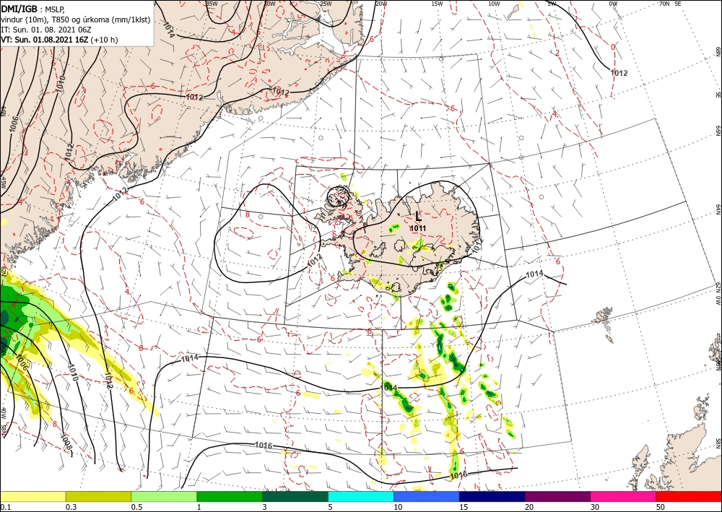Image resolution: width=722 pixels, height=512 pixels.
Task: Select the 15W longitude label at the top
Action: [x=437, y=4]
